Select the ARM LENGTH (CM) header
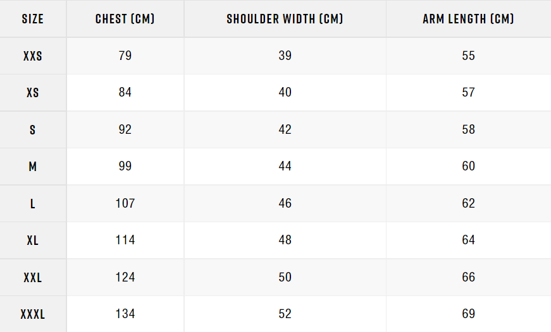This screenshot has width=551, height=332. (x=468, y=19)
